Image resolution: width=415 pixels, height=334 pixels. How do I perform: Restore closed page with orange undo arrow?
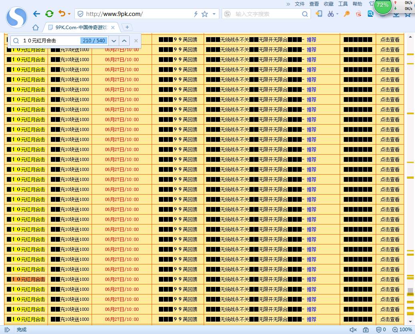(x=62, y=14)
